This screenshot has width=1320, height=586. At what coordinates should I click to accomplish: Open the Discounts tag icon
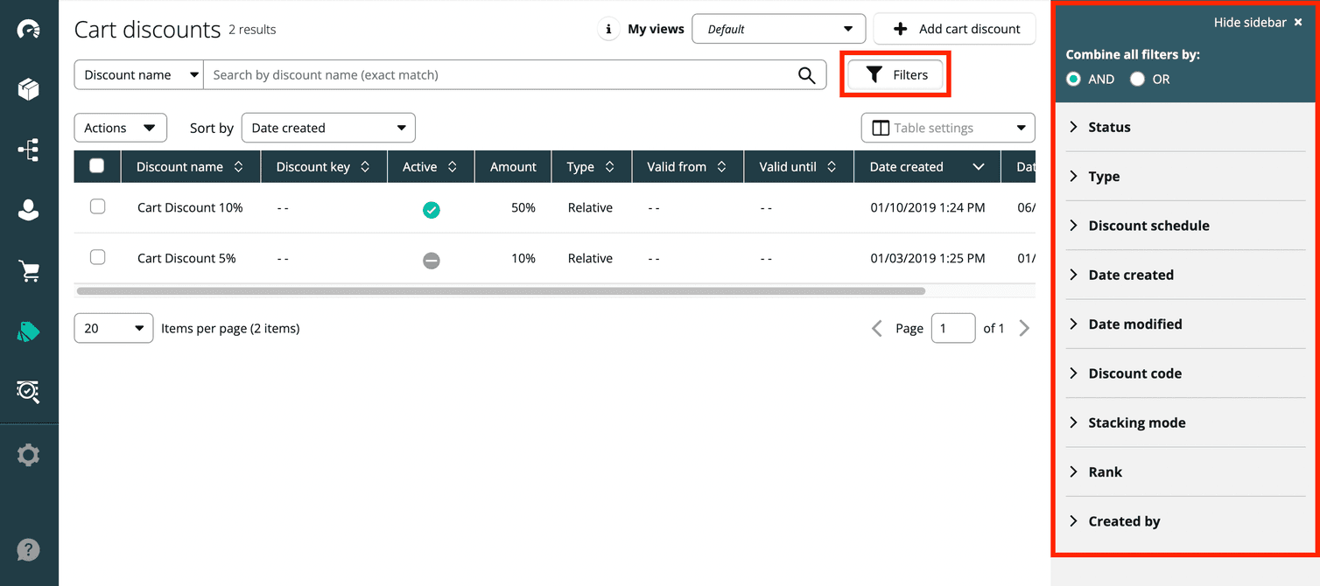click(28, 331)
